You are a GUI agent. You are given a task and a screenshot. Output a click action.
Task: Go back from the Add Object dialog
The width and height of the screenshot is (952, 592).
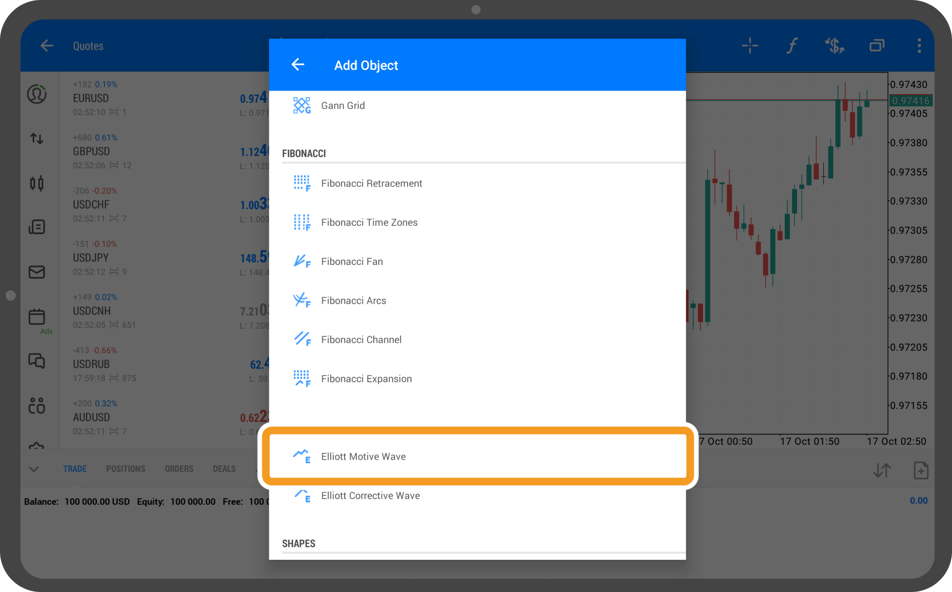tap(298, 65)
